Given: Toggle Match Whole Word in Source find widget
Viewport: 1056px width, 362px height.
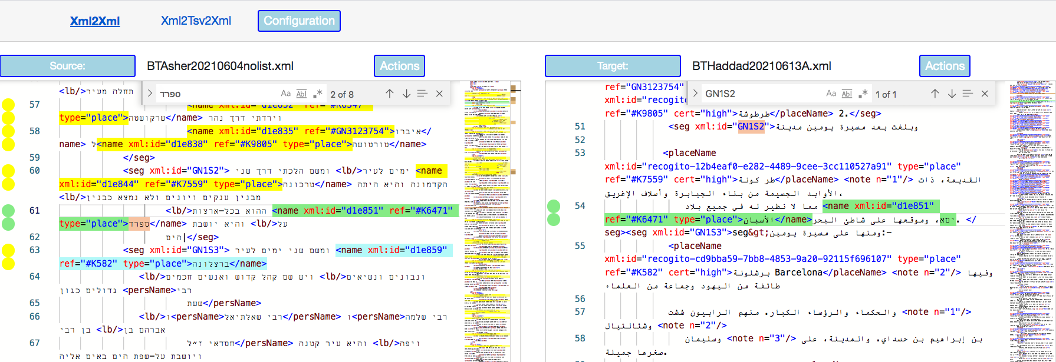Looking at the screenshot, I should [x=301, y=94].
